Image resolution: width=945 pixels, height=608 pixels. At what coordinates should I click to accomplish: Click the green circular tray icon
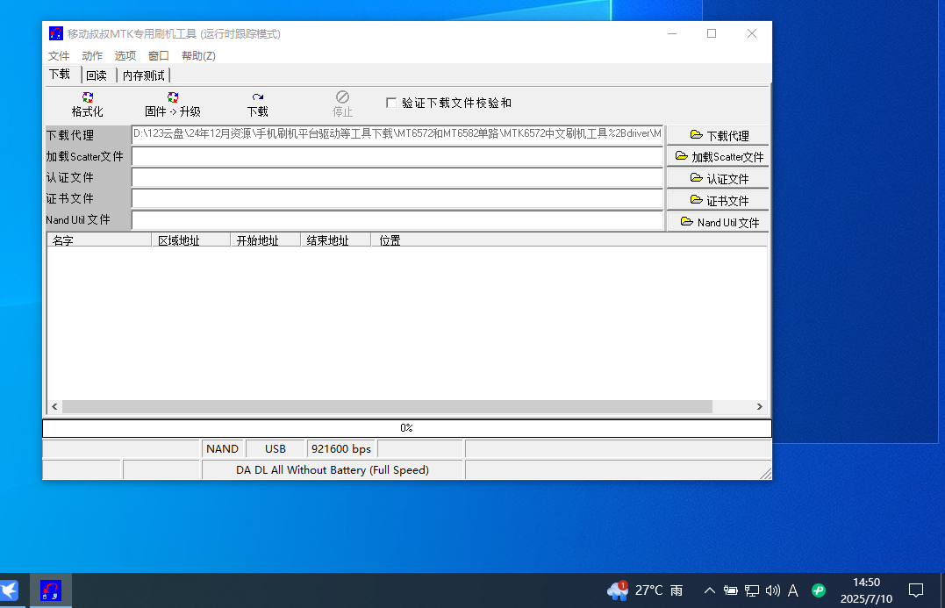[819, 590]
